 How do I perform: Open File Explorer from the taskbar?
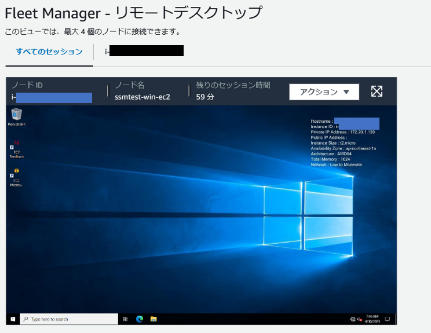[x=154, y=319]
